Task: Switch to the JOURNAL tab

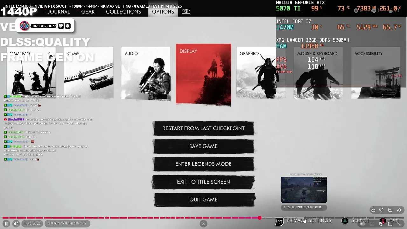Action: (x=59, y=12)
